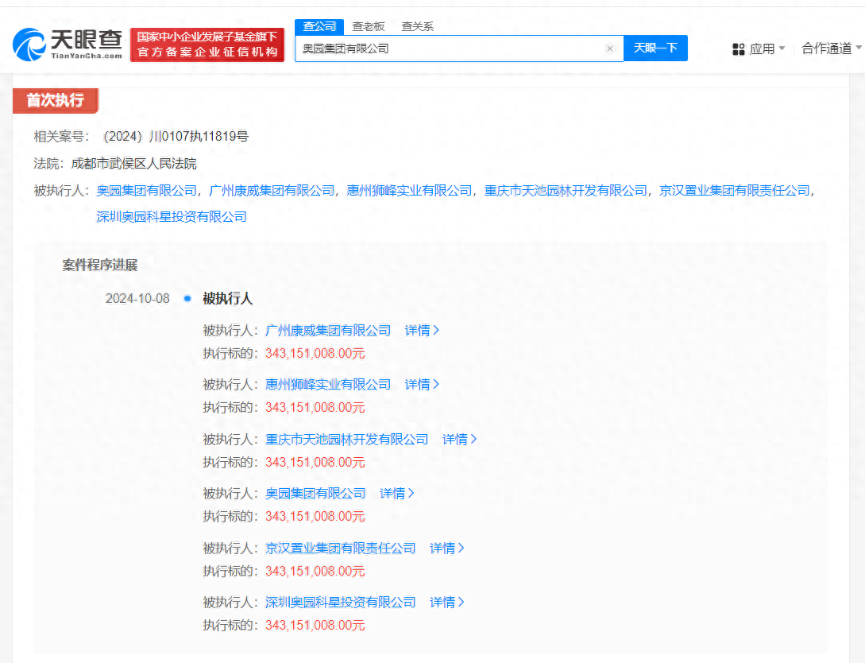
Task: Open 详情 for 惠州狮峰实业有限公司
Action: point(422,384)
